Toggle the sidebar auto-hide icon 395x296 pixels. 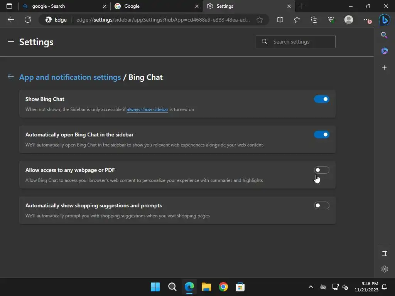[385, 254]
